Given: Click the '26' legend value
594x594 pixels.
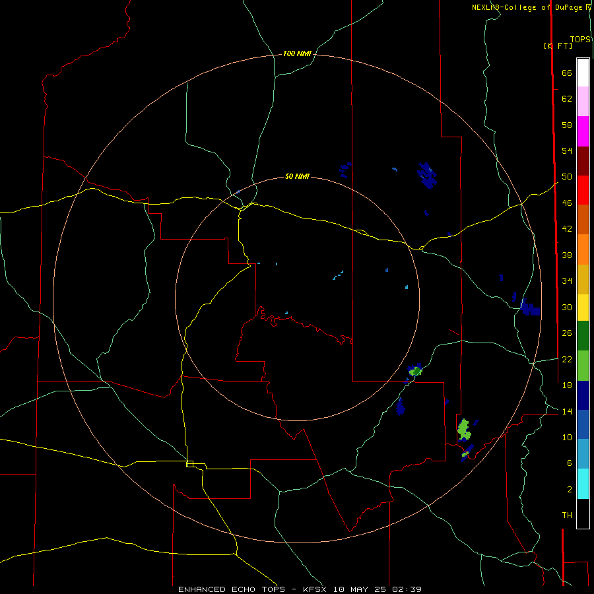Looking at the screenshot, I should (x=567, y=333).
